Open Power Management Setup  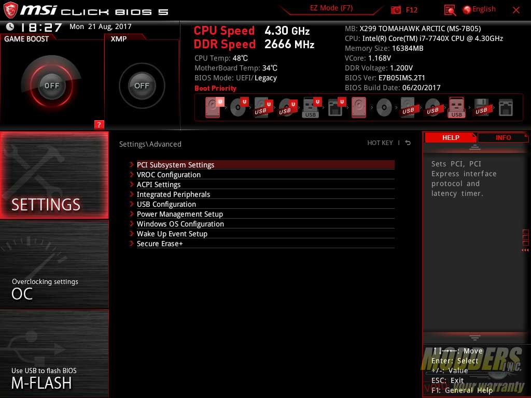(x=265, y=214)
